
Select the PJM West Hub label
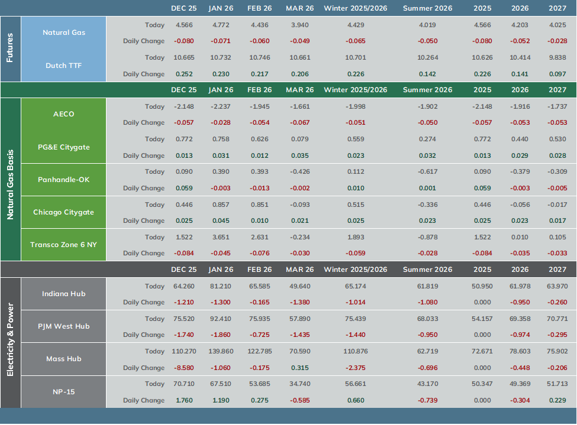pos(64,326)
